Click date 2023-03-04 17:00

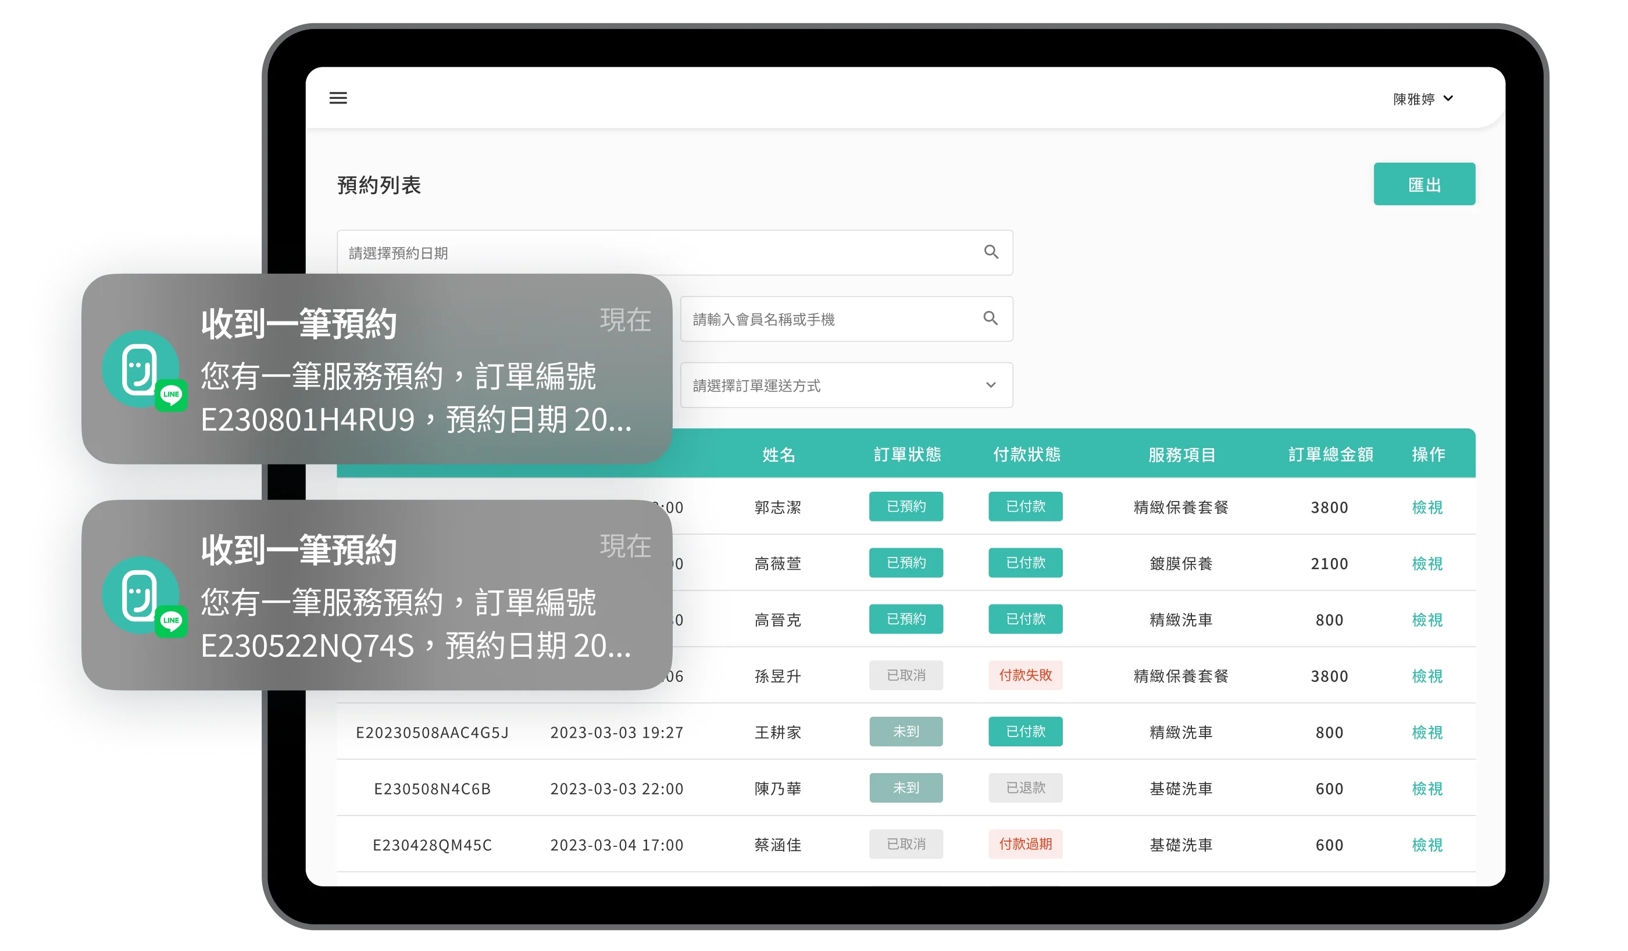tap(616, 845)
